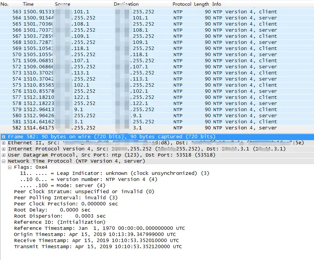This screenshot has width=314, height=260.
Task: Select packet 575, the NTP client packet
Action: (x=153, y=85)
